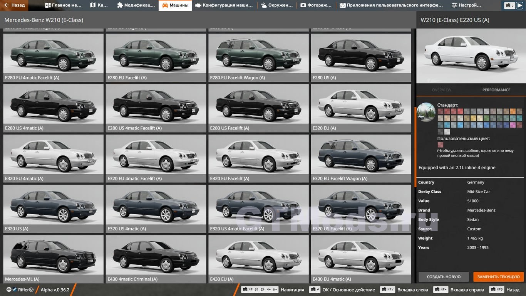Viewport: 526px width, 296px height.
Task: Choose the E320 US Facelift (A) car
Action: tap(361, 209)
